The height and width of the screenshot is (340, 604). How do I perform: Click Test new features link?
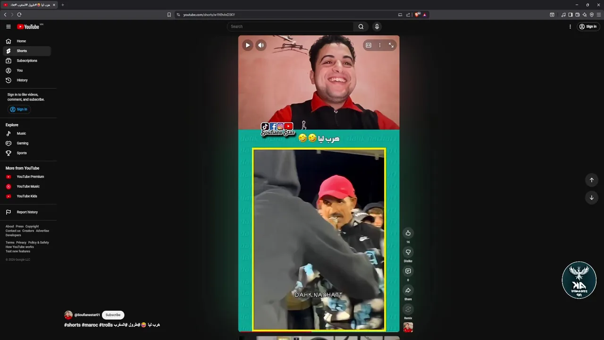coord(18,251)
